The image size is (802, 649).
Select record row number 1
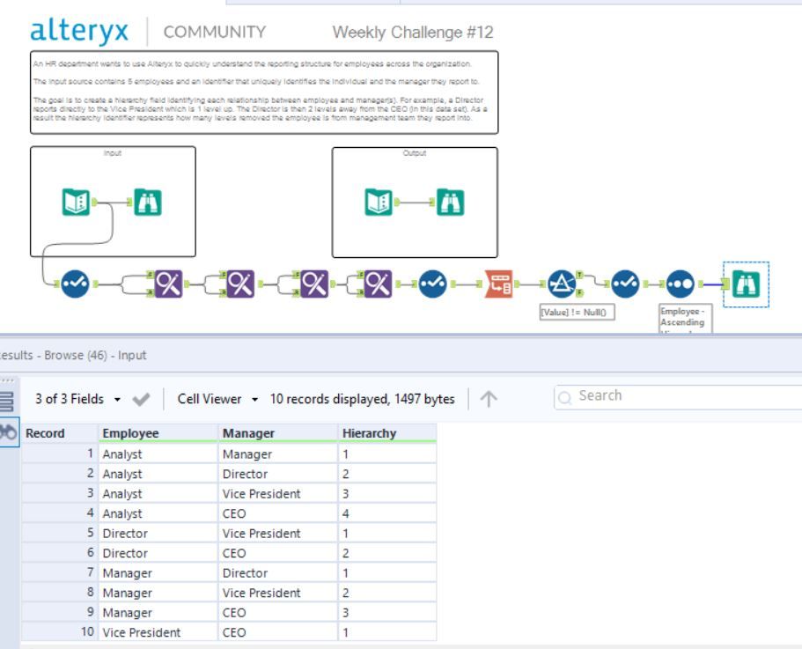coord(59,454)
